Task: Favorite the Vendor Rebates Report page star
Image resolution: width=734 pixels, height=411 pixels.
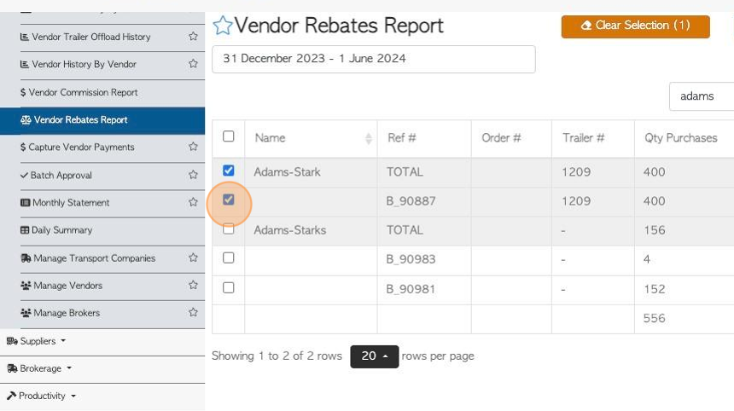Action: click(x=223, y=26)
